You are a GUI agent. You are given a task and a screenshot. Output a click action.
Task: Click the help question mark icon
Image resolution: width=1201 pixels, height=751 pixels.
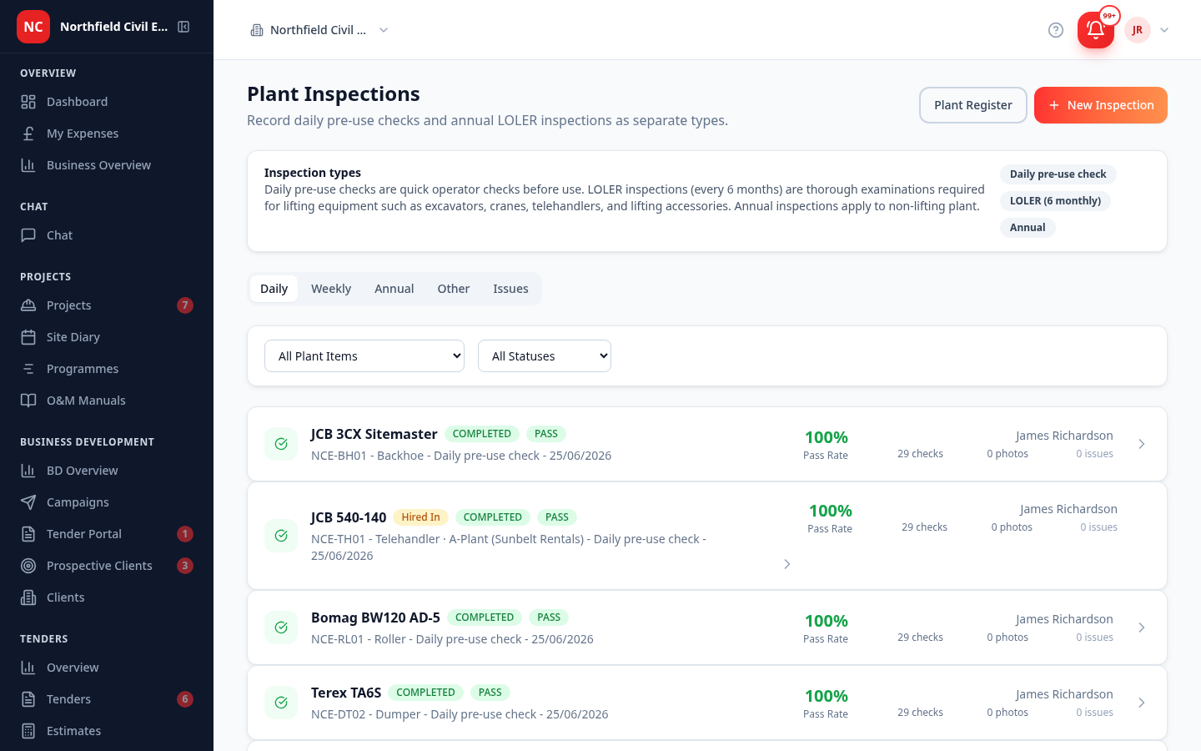pos(1056,30)
